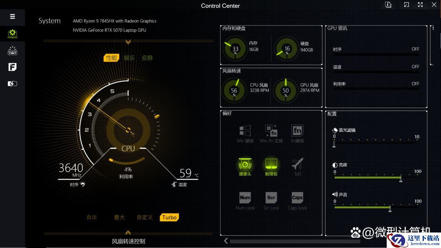Click the 2974 RPM GPU fan text
The width and height of the screenshot is (441, 248).
pyautogui.click(x=310, y=91)
